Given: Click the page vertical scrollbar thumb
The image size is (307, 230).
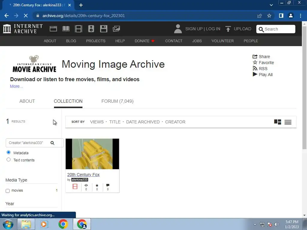Looking at the screenshot, I should click(x=304, y=87).
